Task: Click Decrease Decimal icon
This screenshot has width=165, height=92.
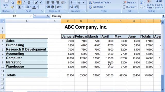Action: pos(77,7)
